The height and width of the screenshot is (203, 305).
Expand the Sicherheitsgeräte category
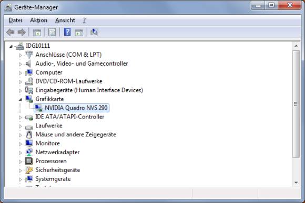(20, 170)
